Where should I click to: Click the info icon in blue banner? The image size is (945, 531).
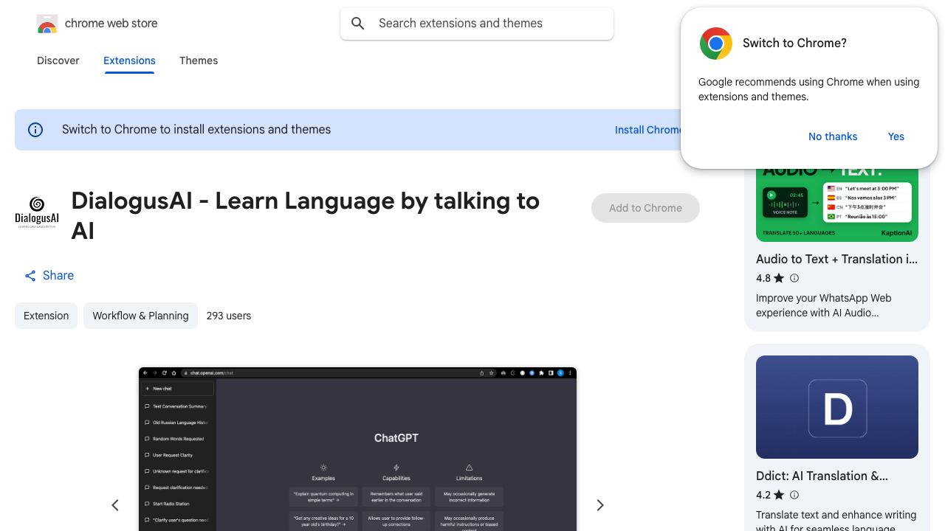(35, 130)
